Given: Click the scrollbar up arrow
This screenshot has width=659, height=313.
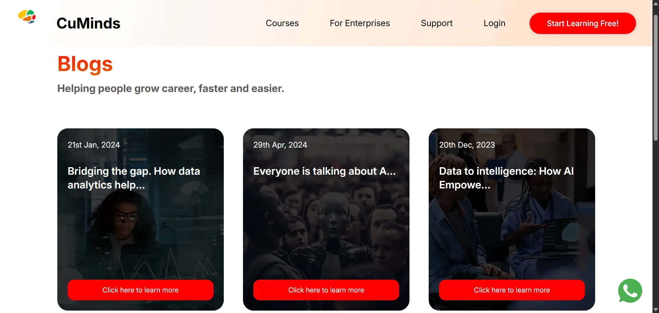Looking at the screenshot, I should (x=656, y=3).
